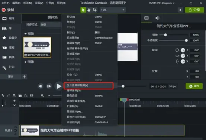Click the Y rotation arrow icon
Viewport: 206px width, 140px height.
pyautogui.click(x=177, y=56)
